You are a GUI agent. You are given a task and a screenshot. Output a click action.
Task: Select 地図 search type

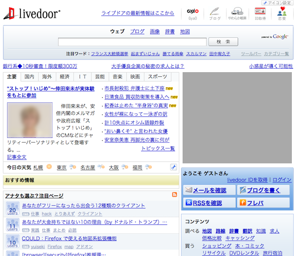[x=185, y=31]
